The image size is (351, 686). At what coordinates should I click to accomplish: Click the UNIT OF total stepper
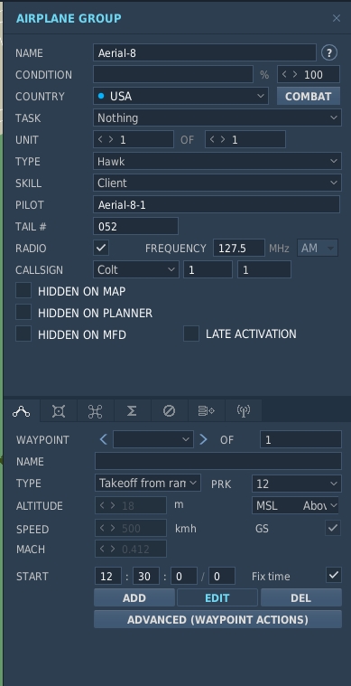[x=245, y=139]
